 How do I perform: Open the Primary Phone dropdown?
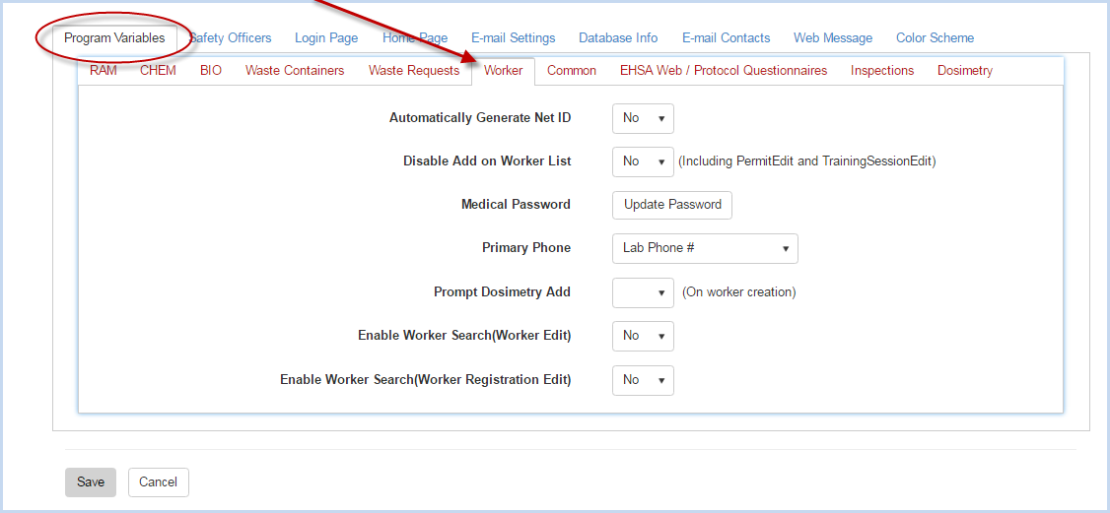[705, 249]
